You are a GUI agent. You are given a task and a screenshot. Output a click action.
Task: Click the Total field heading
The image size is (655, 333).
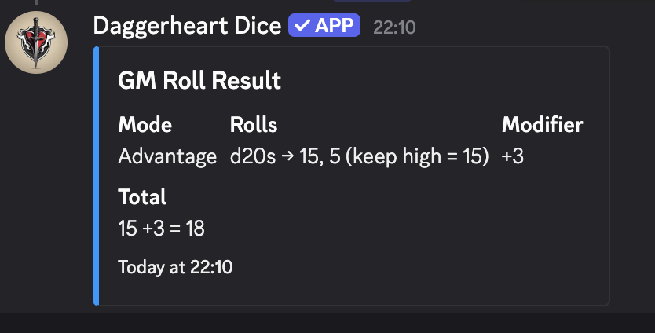[x=142, y=196]
